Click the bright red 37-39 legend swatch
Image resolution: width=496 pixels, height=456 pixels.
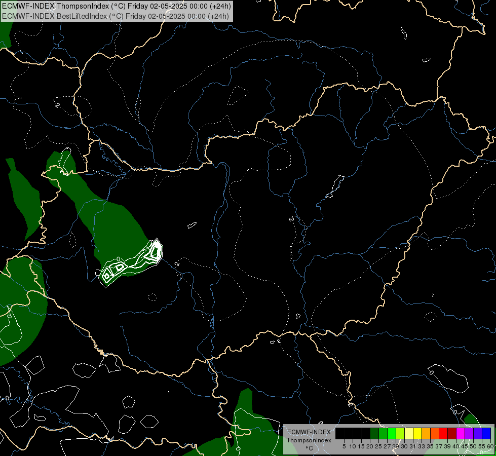(443, 433)
